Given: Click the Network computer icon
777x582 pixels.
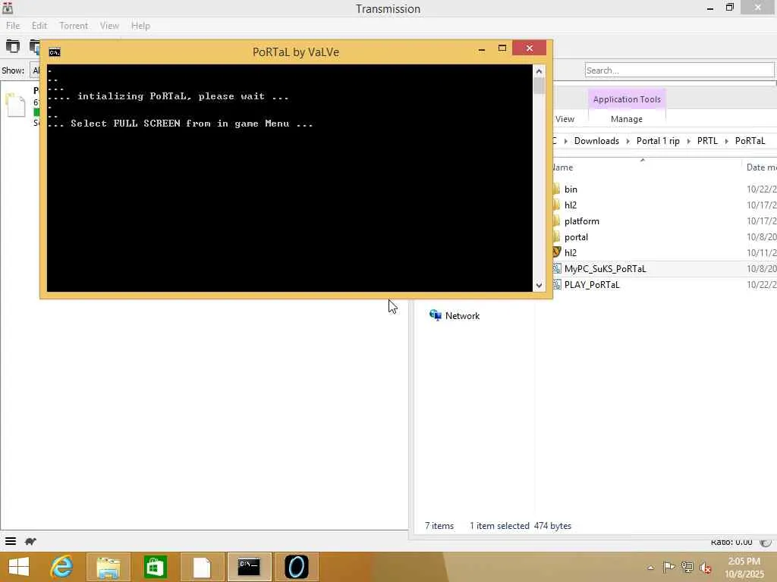Looking at the screenshot, I should point(435,315).
